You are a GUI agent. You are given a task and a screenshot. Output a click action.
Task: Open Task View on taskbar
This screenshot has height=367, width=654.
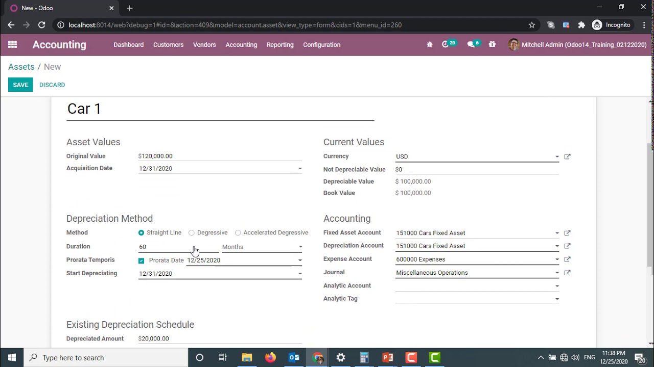[222, 357]
